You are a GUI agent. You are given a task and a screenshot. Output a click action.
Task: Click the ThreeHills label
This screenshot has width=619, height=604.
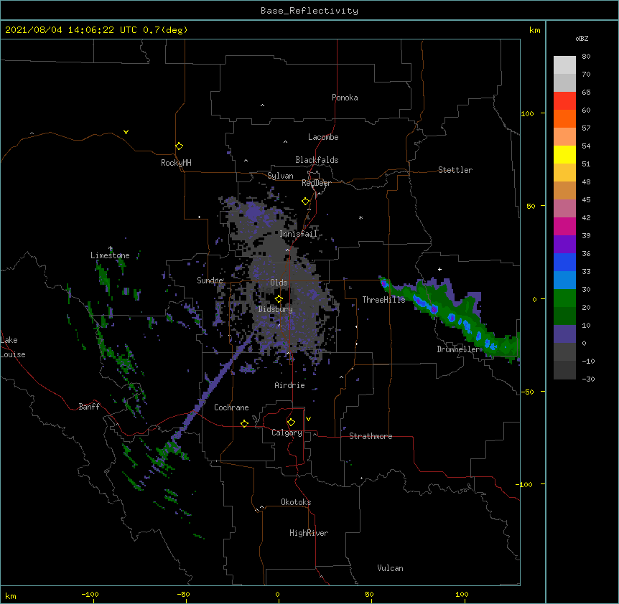[383, 300]
